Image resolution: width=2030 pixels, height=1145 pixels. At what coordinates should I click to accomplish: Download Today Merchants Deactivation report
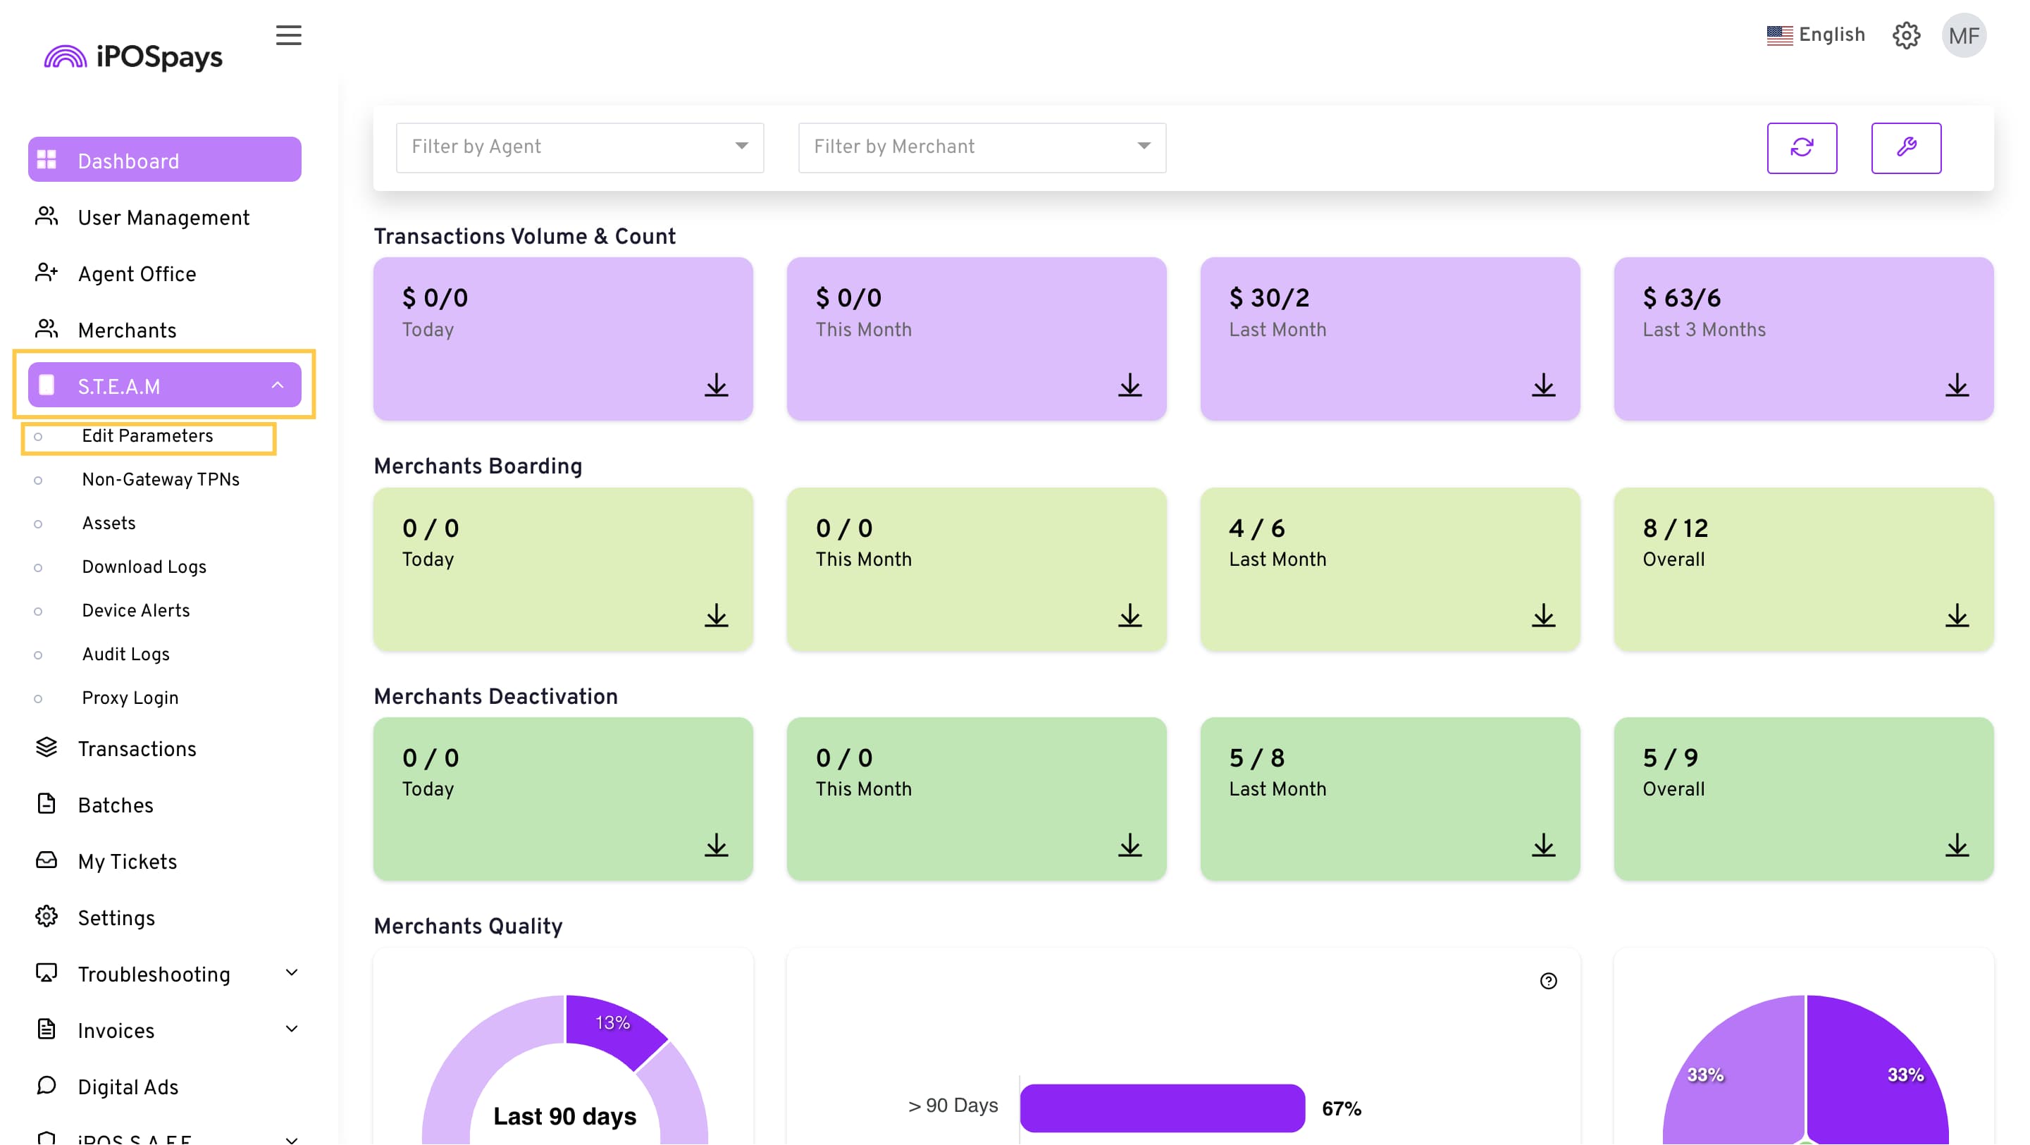tap(716, 846)
